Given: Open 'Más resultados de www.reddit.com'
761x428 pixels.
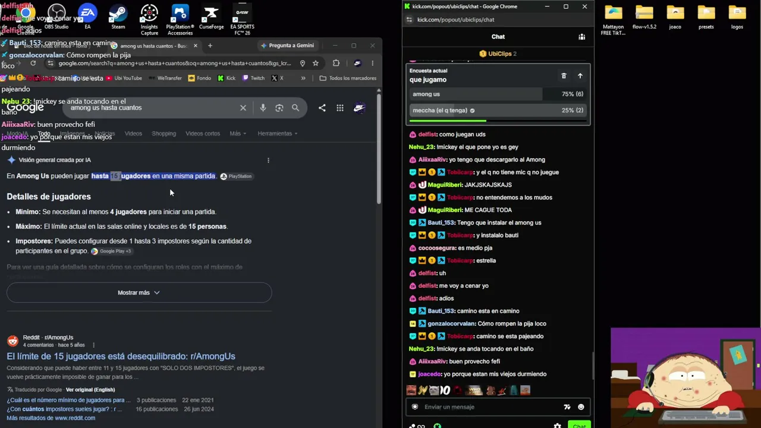Looking at the screenshot, I should (51, 418).
